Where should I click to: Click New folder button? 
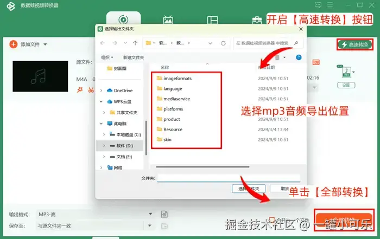click(134, 57)
